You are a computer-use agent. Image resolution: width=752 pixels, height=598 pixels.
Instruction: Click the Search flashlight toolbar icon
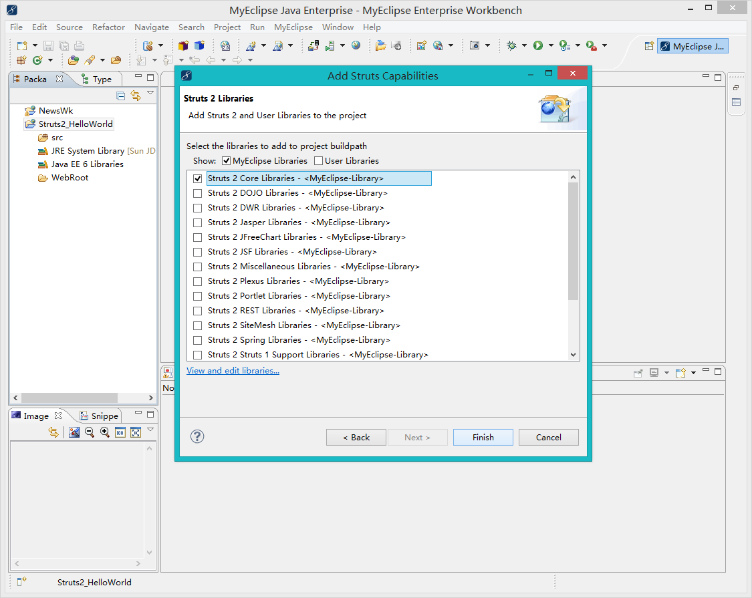pyautogui.click(x=90, y=60)
